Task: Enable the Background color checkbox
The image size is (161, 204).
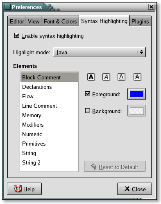Action: coord(88,111)
